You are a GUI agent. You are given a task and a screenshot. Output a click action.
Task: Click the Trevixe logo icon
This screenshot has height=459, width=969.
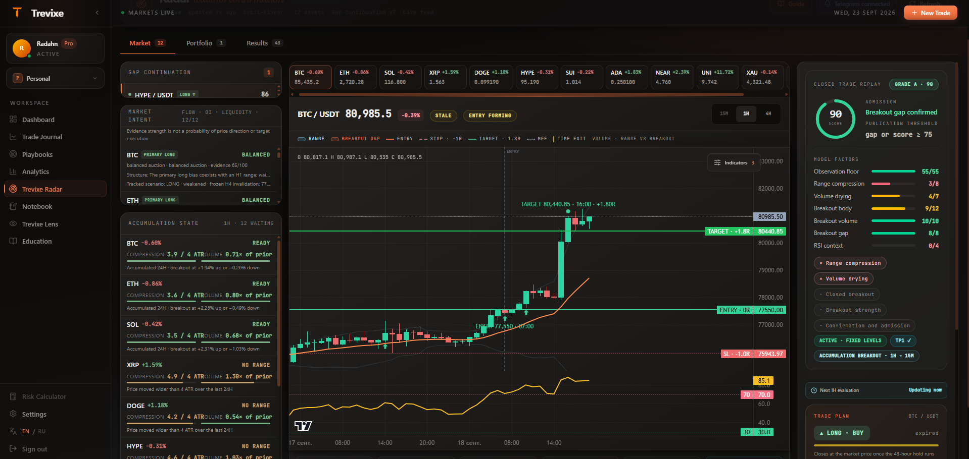[x=17, y=13]
